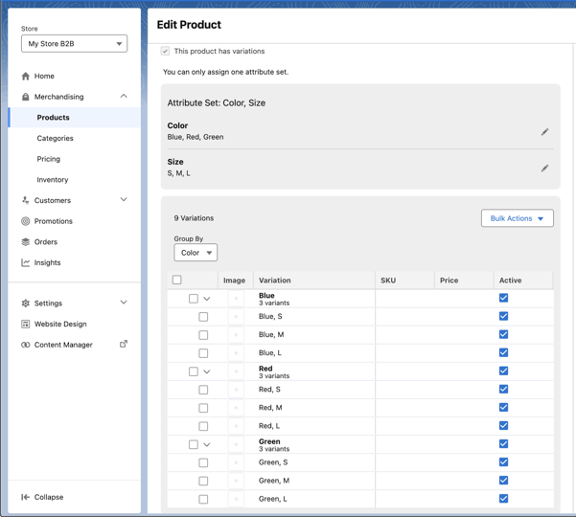This screenshot has width=576, height=517.
Task: Collapse the Merchandising menu chevron
Action: click(x=124, y=96)
